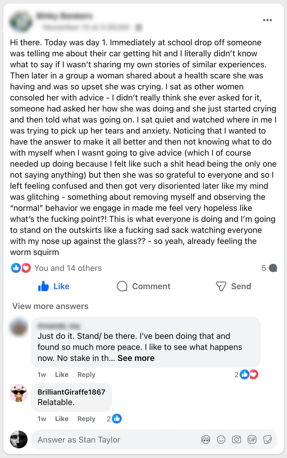Open the GIF picker icon

252,440
